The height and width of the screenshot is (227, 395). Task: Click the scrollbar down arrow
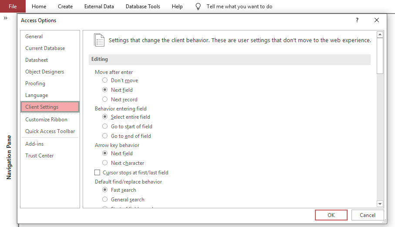[x=380, y=204]
